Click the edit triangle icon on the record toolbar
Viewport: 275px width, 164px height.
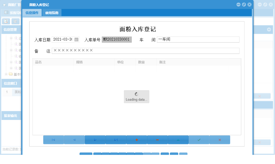tap(178, 140)
